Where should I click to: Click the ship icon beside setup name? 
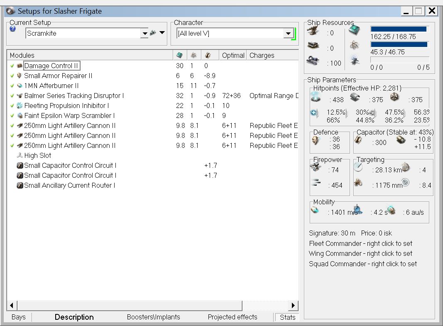click(153, 33)
